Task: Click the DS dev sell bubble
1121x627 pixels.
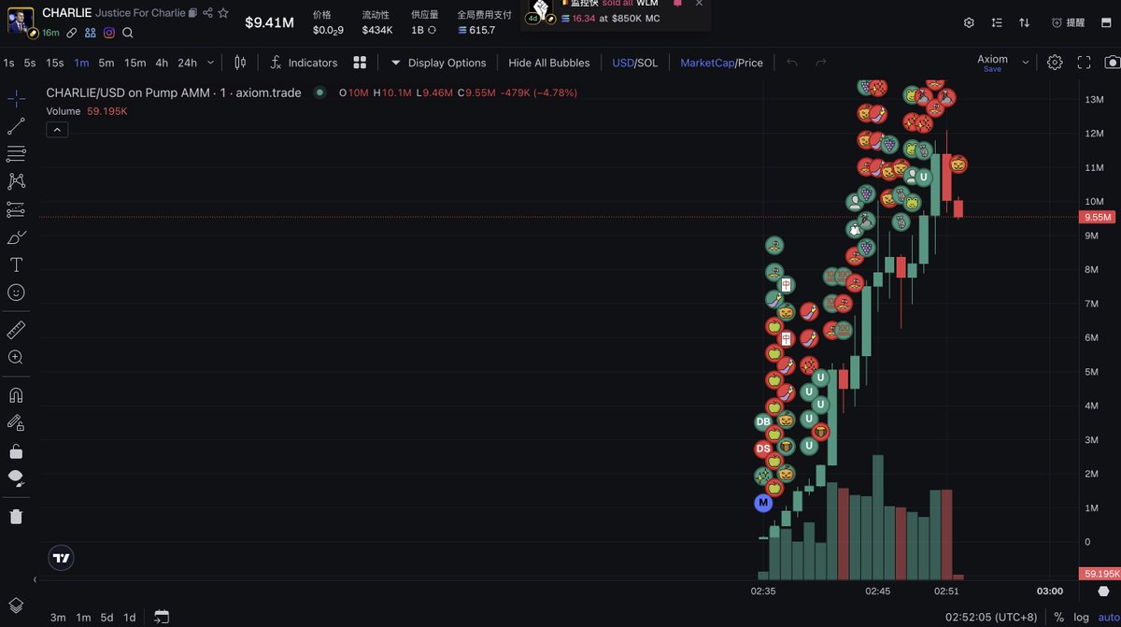Action: pyautogui.click(x=763, y=449)
